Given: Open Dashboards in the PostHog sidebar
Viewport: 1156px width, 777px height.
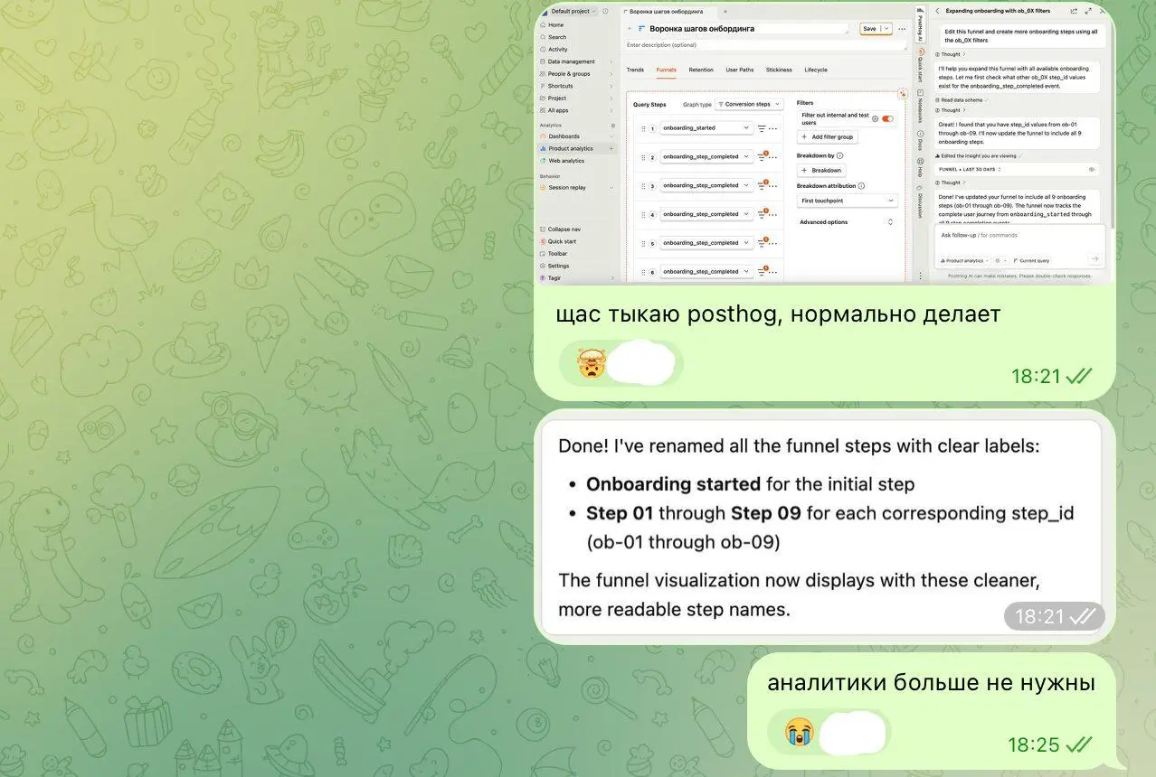Looking at the screenshot, I should point(564,136).
